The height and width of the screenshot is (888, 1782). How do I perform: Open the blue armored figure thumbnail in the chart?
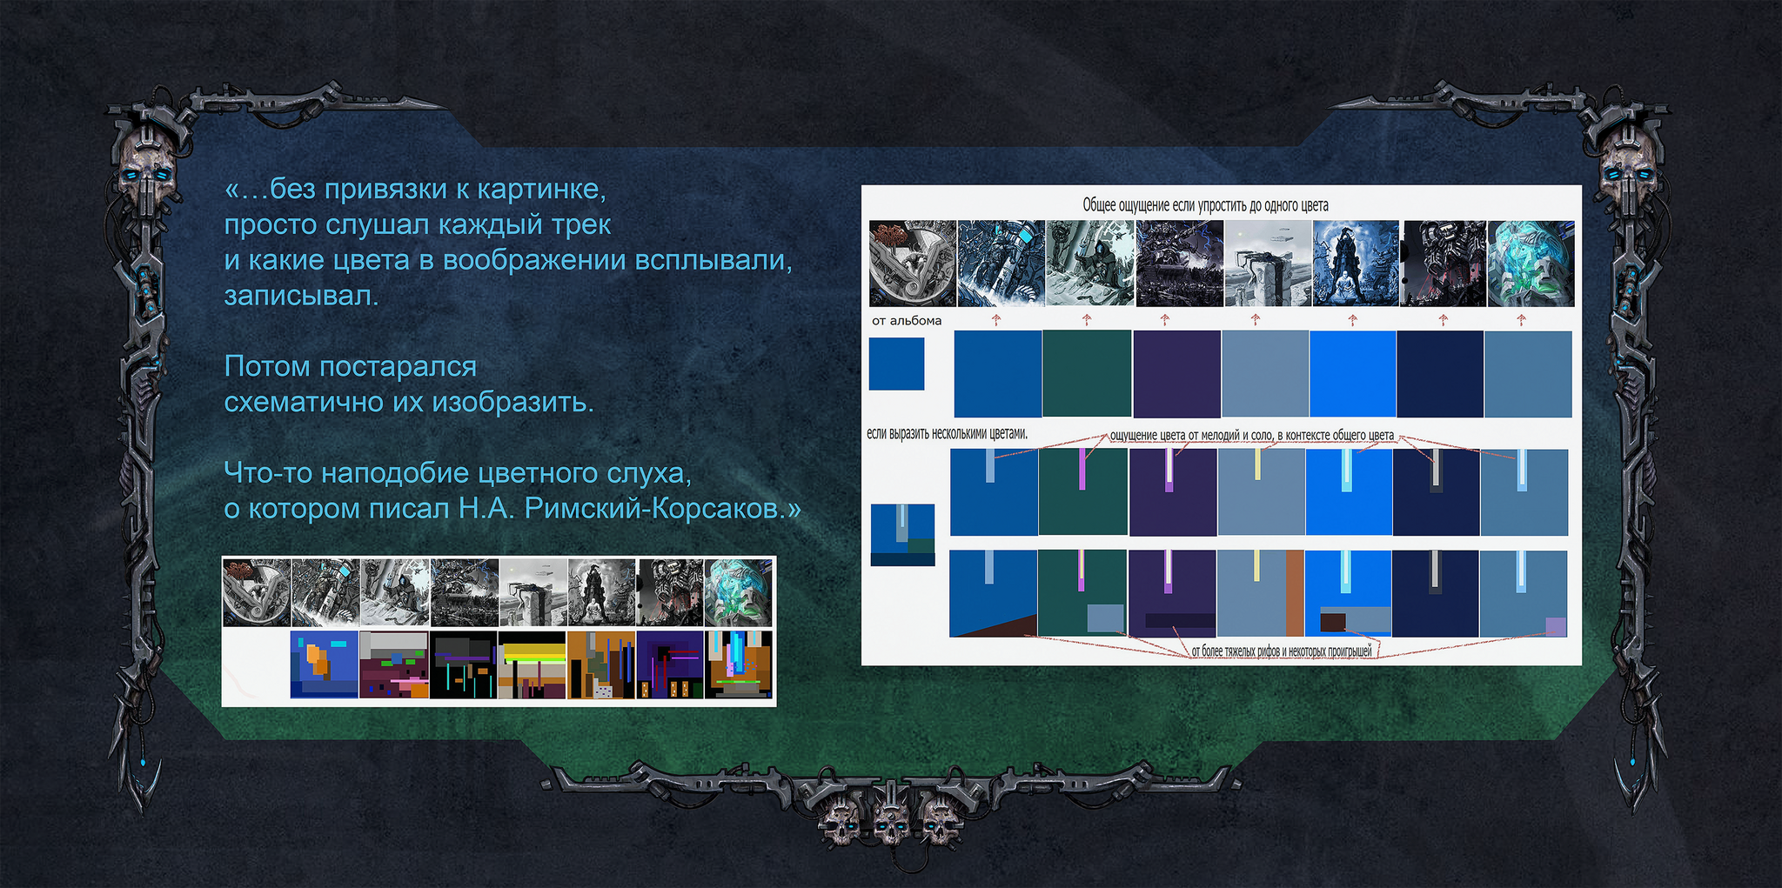click(1002, 264)
